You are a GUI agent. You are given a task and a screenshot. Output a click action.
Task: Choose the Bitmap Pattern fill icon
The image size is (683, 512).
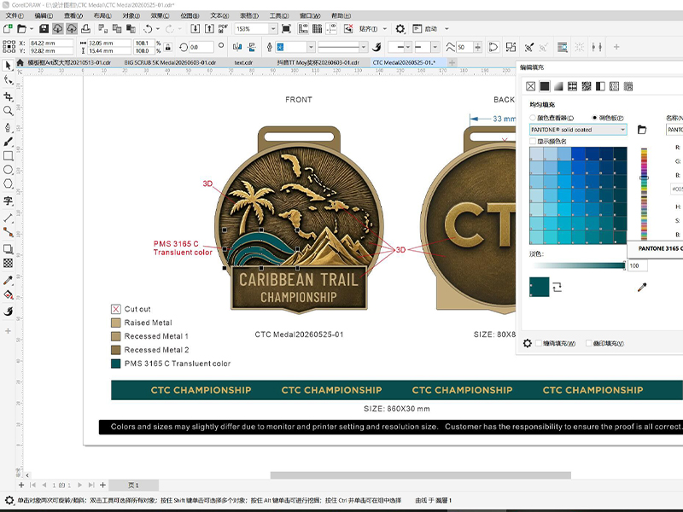[x=587, y=86]
